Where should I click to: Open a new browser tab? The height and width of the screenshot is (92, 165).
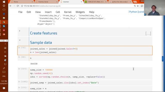coord(135,2)
